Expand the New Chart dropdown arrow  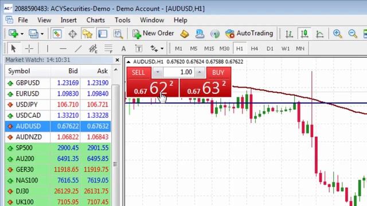pos(22,34)
